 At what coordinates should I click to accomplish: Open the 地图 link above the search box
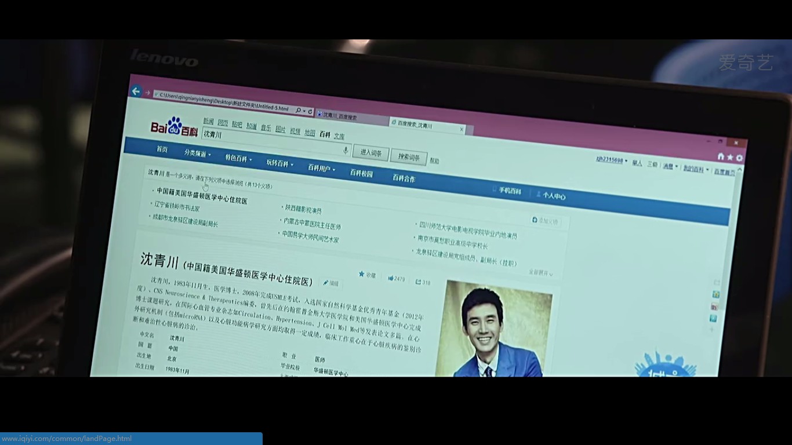pyautogui.click(x=310, y=133)
